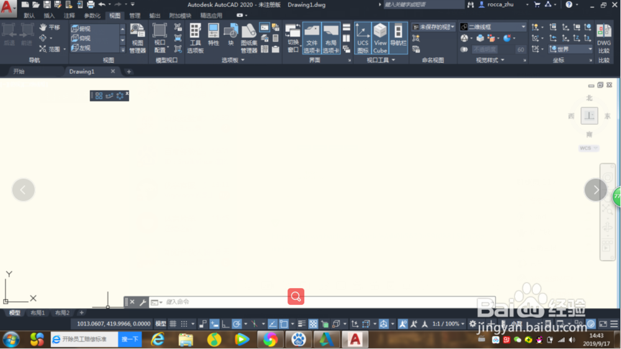
Task: Open the 工具选项板 (Tool Palettes)
Action: [x=195, y=38]
